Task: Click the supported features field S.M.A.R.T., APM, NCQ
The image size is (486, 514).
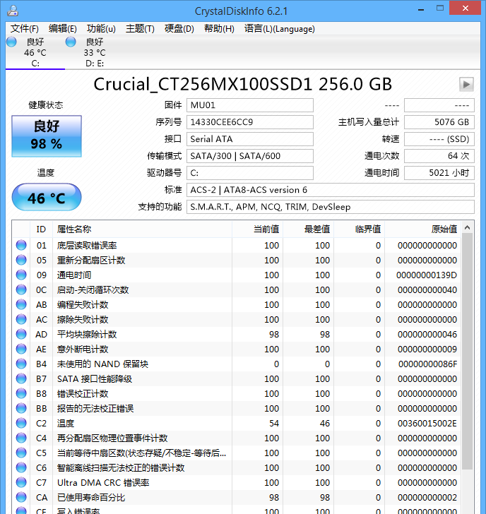Action: 330,207
